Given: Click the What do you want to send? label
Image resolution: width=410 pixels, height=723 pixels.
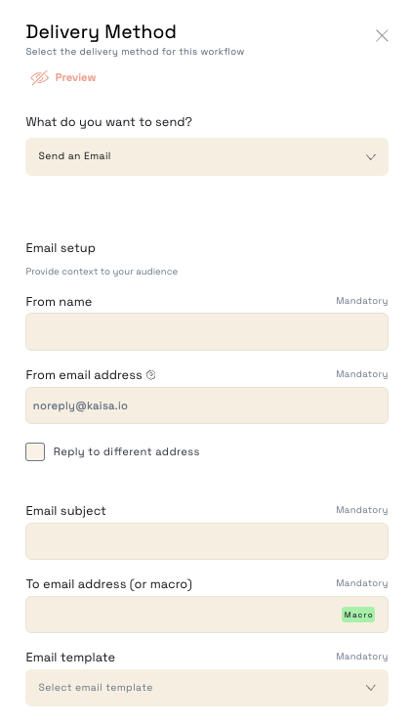Looking at the screenshot, I should [108, 122].
